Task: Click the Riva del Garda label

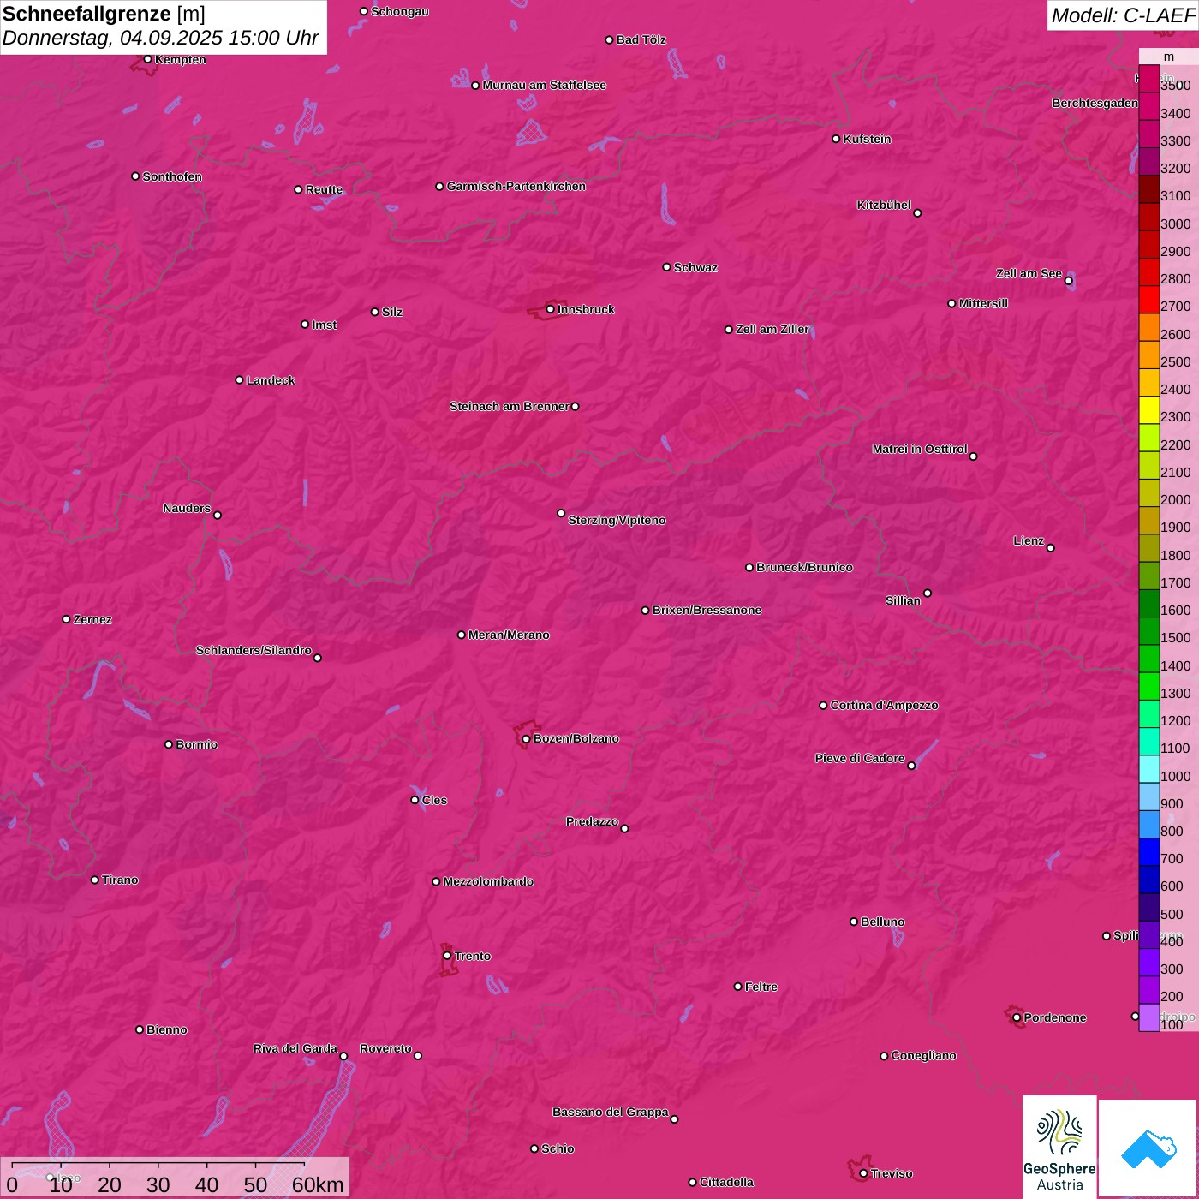Action: point(295,1048)
